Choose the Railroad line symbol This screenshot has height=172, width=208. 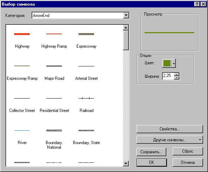86,104
